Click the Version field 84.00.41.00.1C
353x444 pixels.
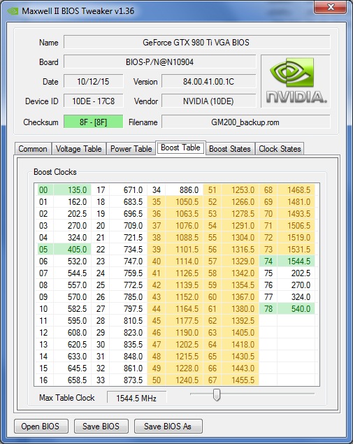[x=208, y=82]
